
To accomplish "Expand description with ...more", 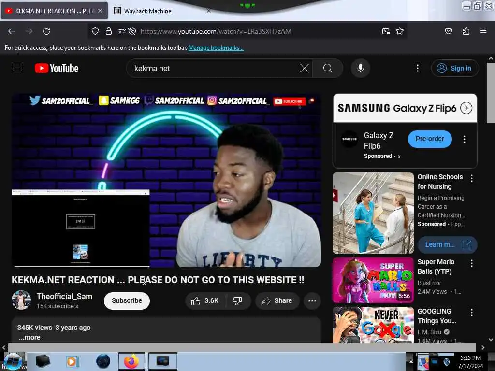I will (29, 337).
